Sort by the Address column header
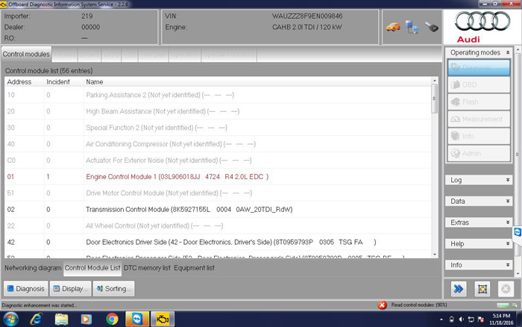 pos(24,82)
